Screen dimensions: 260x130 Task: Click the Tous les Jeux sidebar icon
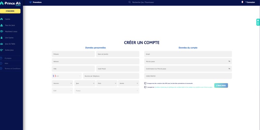(x=2, y=25)
